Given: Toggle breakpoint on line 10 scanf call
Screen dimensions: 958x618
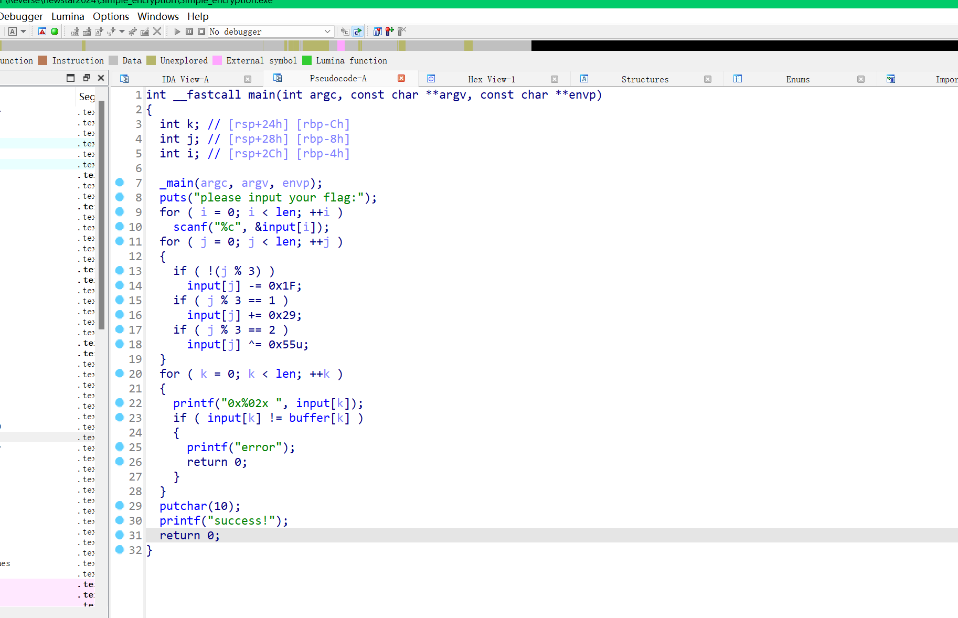Looking at the screenshot, I should coord(120,226).
